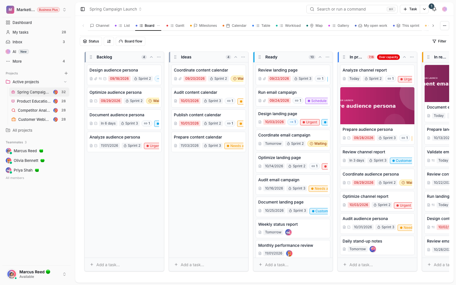The width and height of the screenshot is (456, 285).
Task: Toggle checklist icon on Audit audience persona
Action: [349, 227]
